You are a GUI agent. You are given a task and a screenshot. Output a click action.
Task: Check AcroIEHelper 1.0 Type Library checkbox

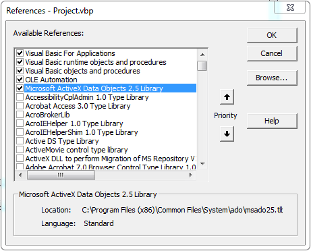pyautogui.click(x=20, y=123)
